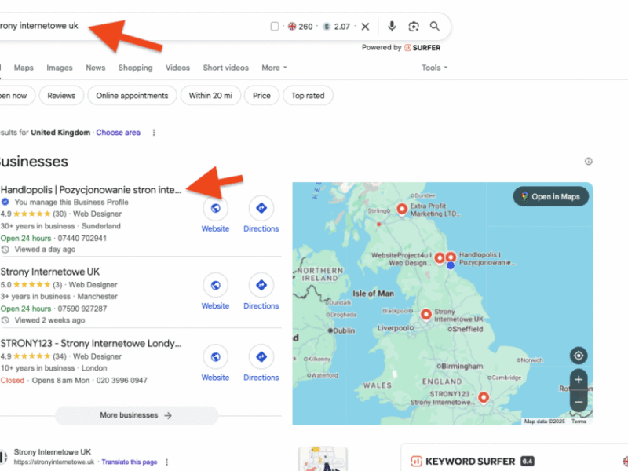Tick the Surfer keyword checkbox in search bar

click(275, 27)
